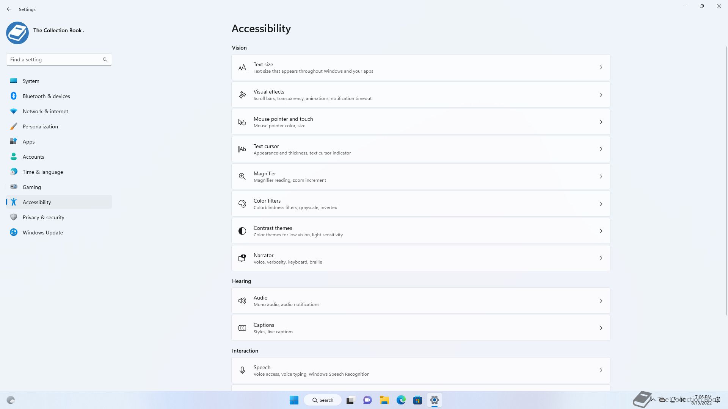
Task: Show hidden icons in system tray
Action: 653,400
